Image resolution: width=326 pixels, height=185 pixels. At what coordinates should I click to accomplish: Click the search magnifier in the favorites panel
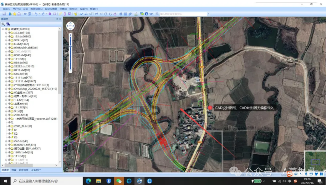coord(3,24)
